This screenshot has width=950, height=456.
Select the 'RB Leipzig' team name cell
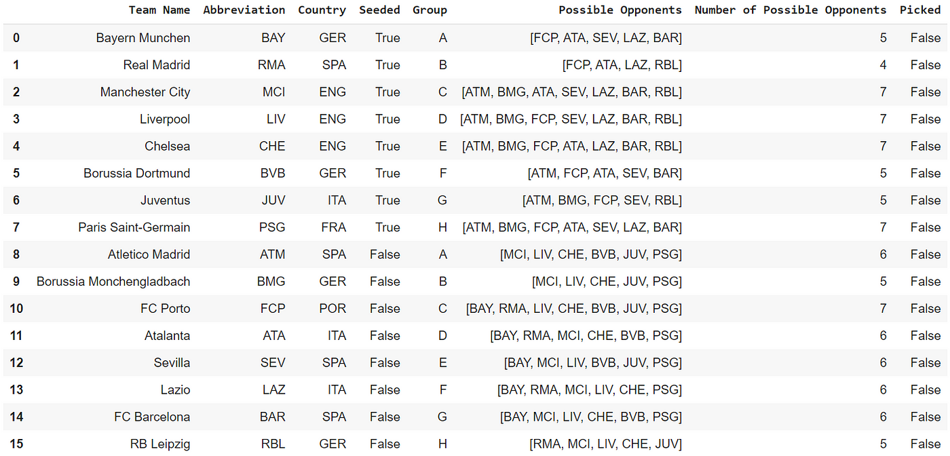click(159, 444)
